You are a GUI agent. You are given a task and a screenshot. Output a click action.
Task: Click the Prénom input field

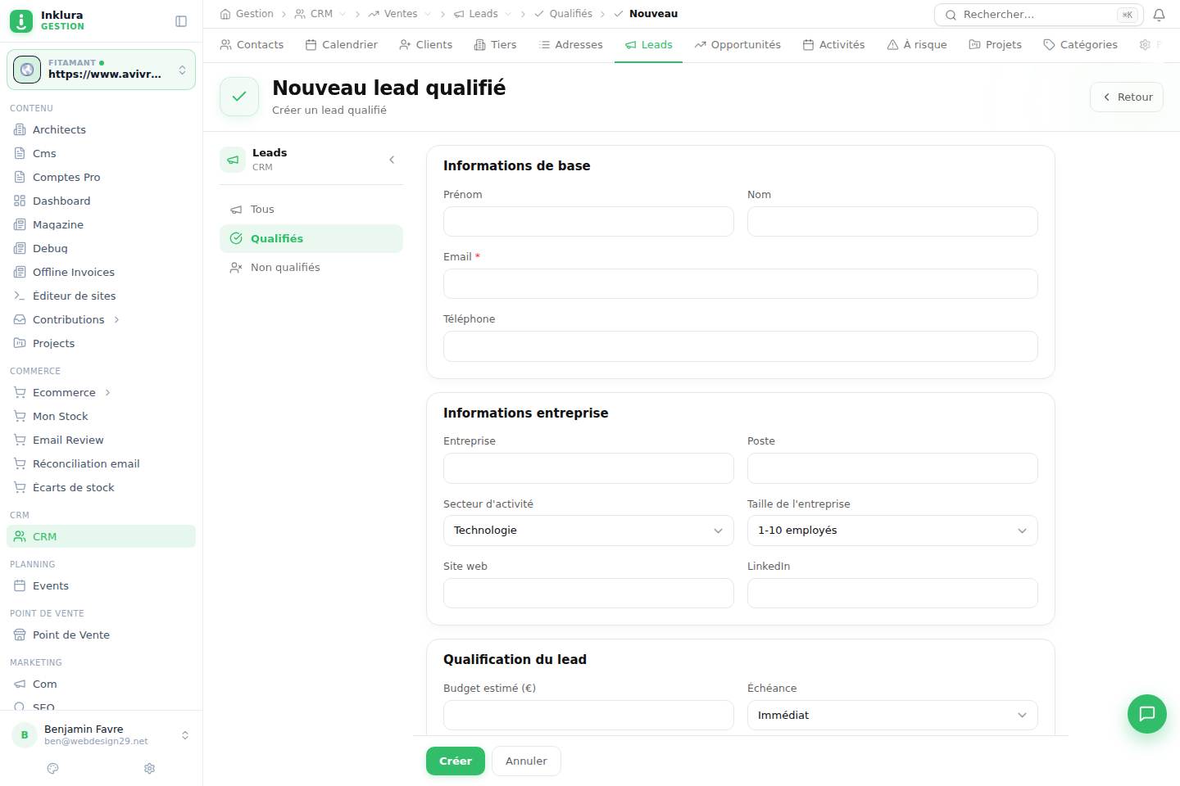point(588,222)
